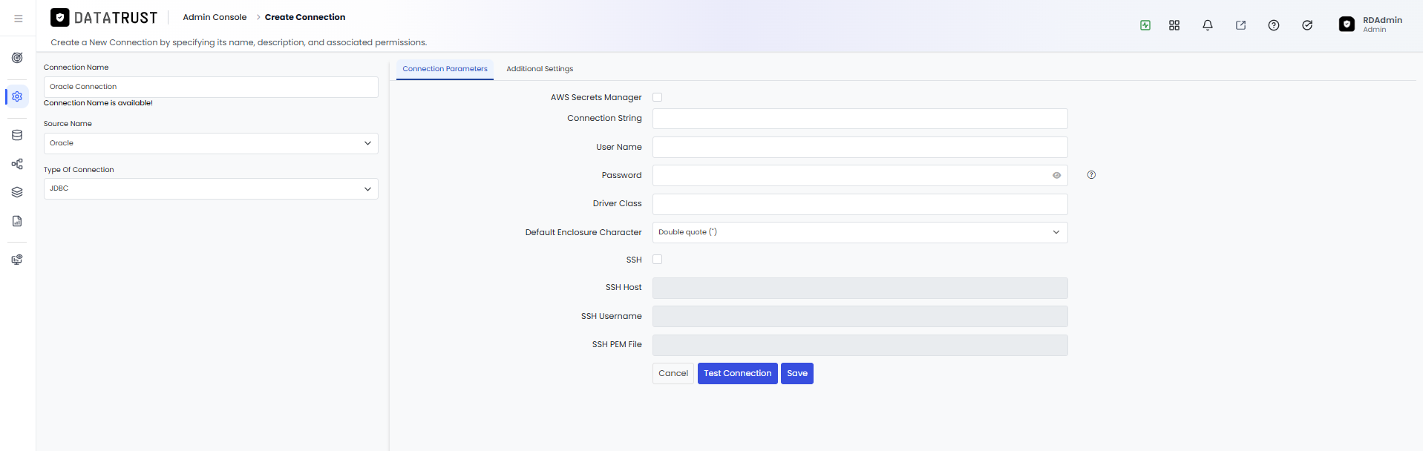Click the Password help info icon

pos(1091,175)
